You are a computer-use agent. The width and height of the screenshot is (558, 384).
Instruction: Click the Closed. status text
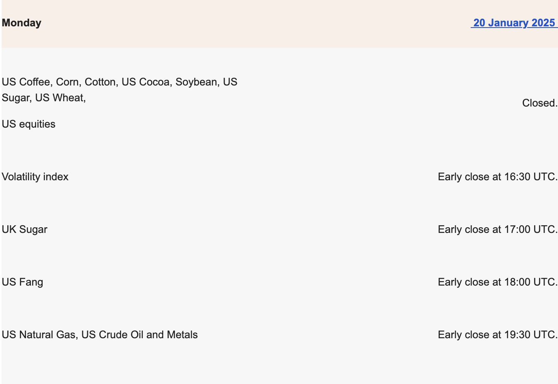(540, 103)
